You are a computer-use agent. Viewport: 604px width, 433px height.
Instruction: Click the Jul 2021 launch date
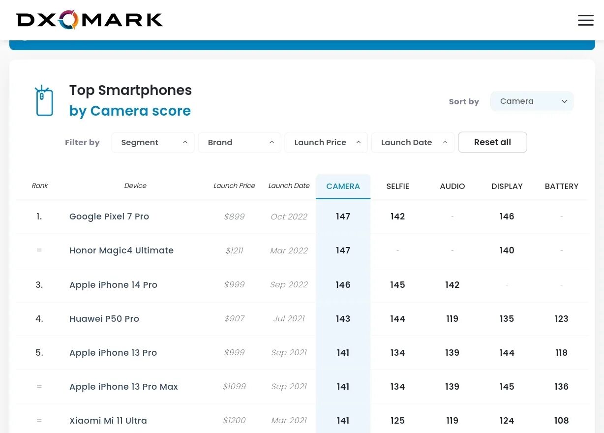pos(289,319)
